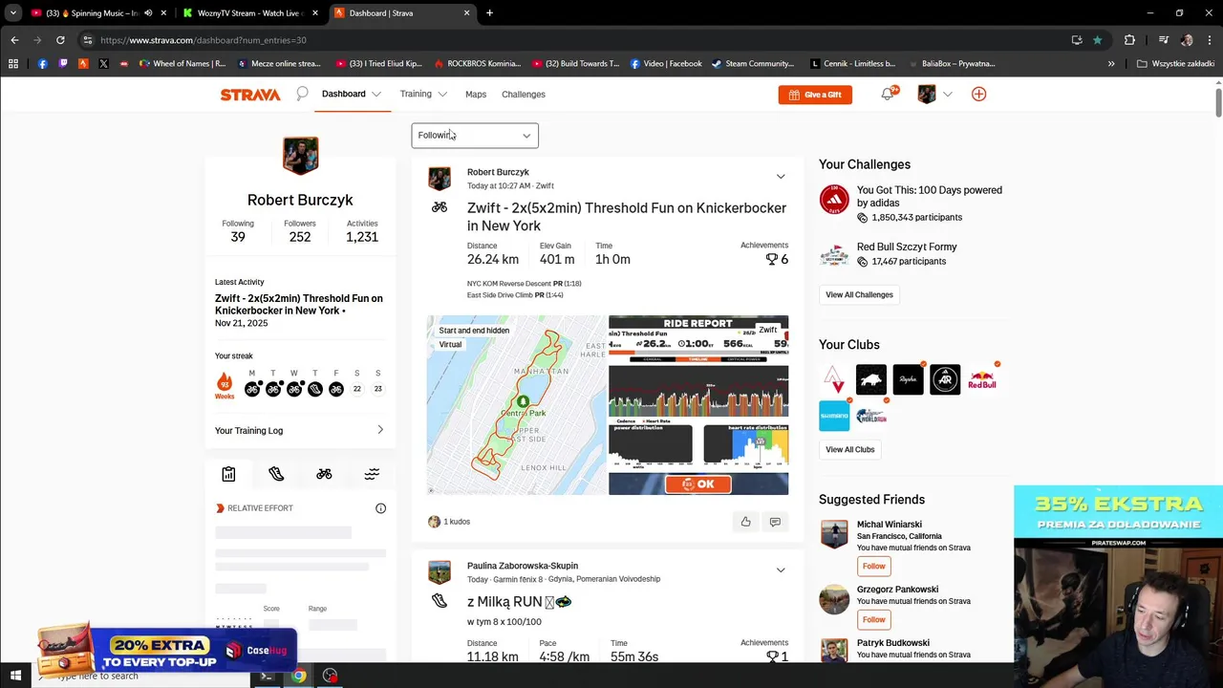This screenshot has height=688, width=1223.
Task: Open Red Bull Szczyt Formy challenge
Action: pyautogui.click(x=907, y=247)
